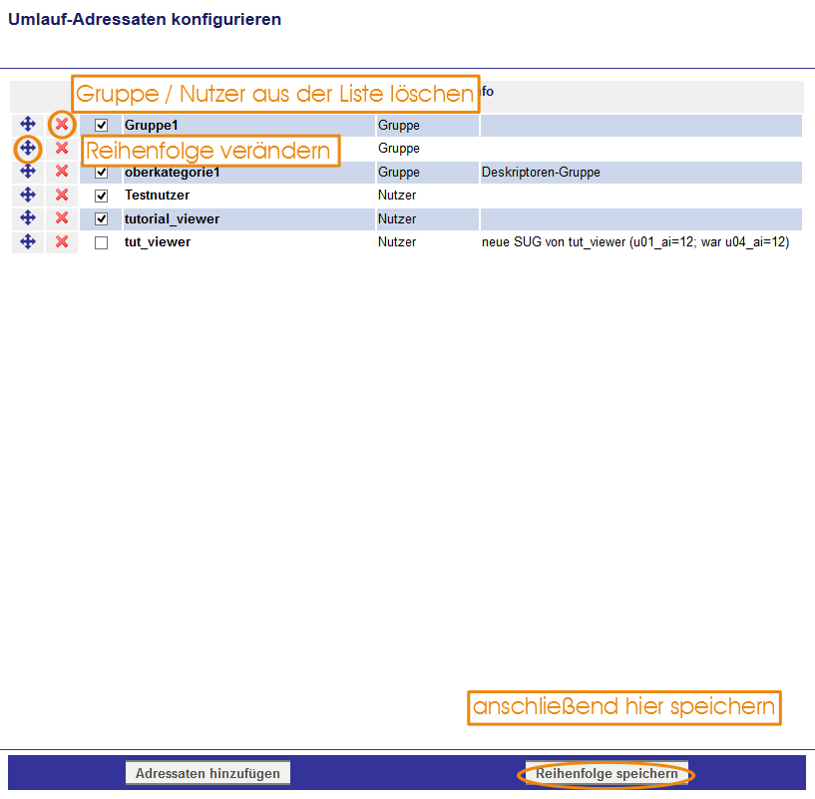Delete Testnutzer using the red X
815x799 pixels.
pyautogui.click(x=62, y=195)
